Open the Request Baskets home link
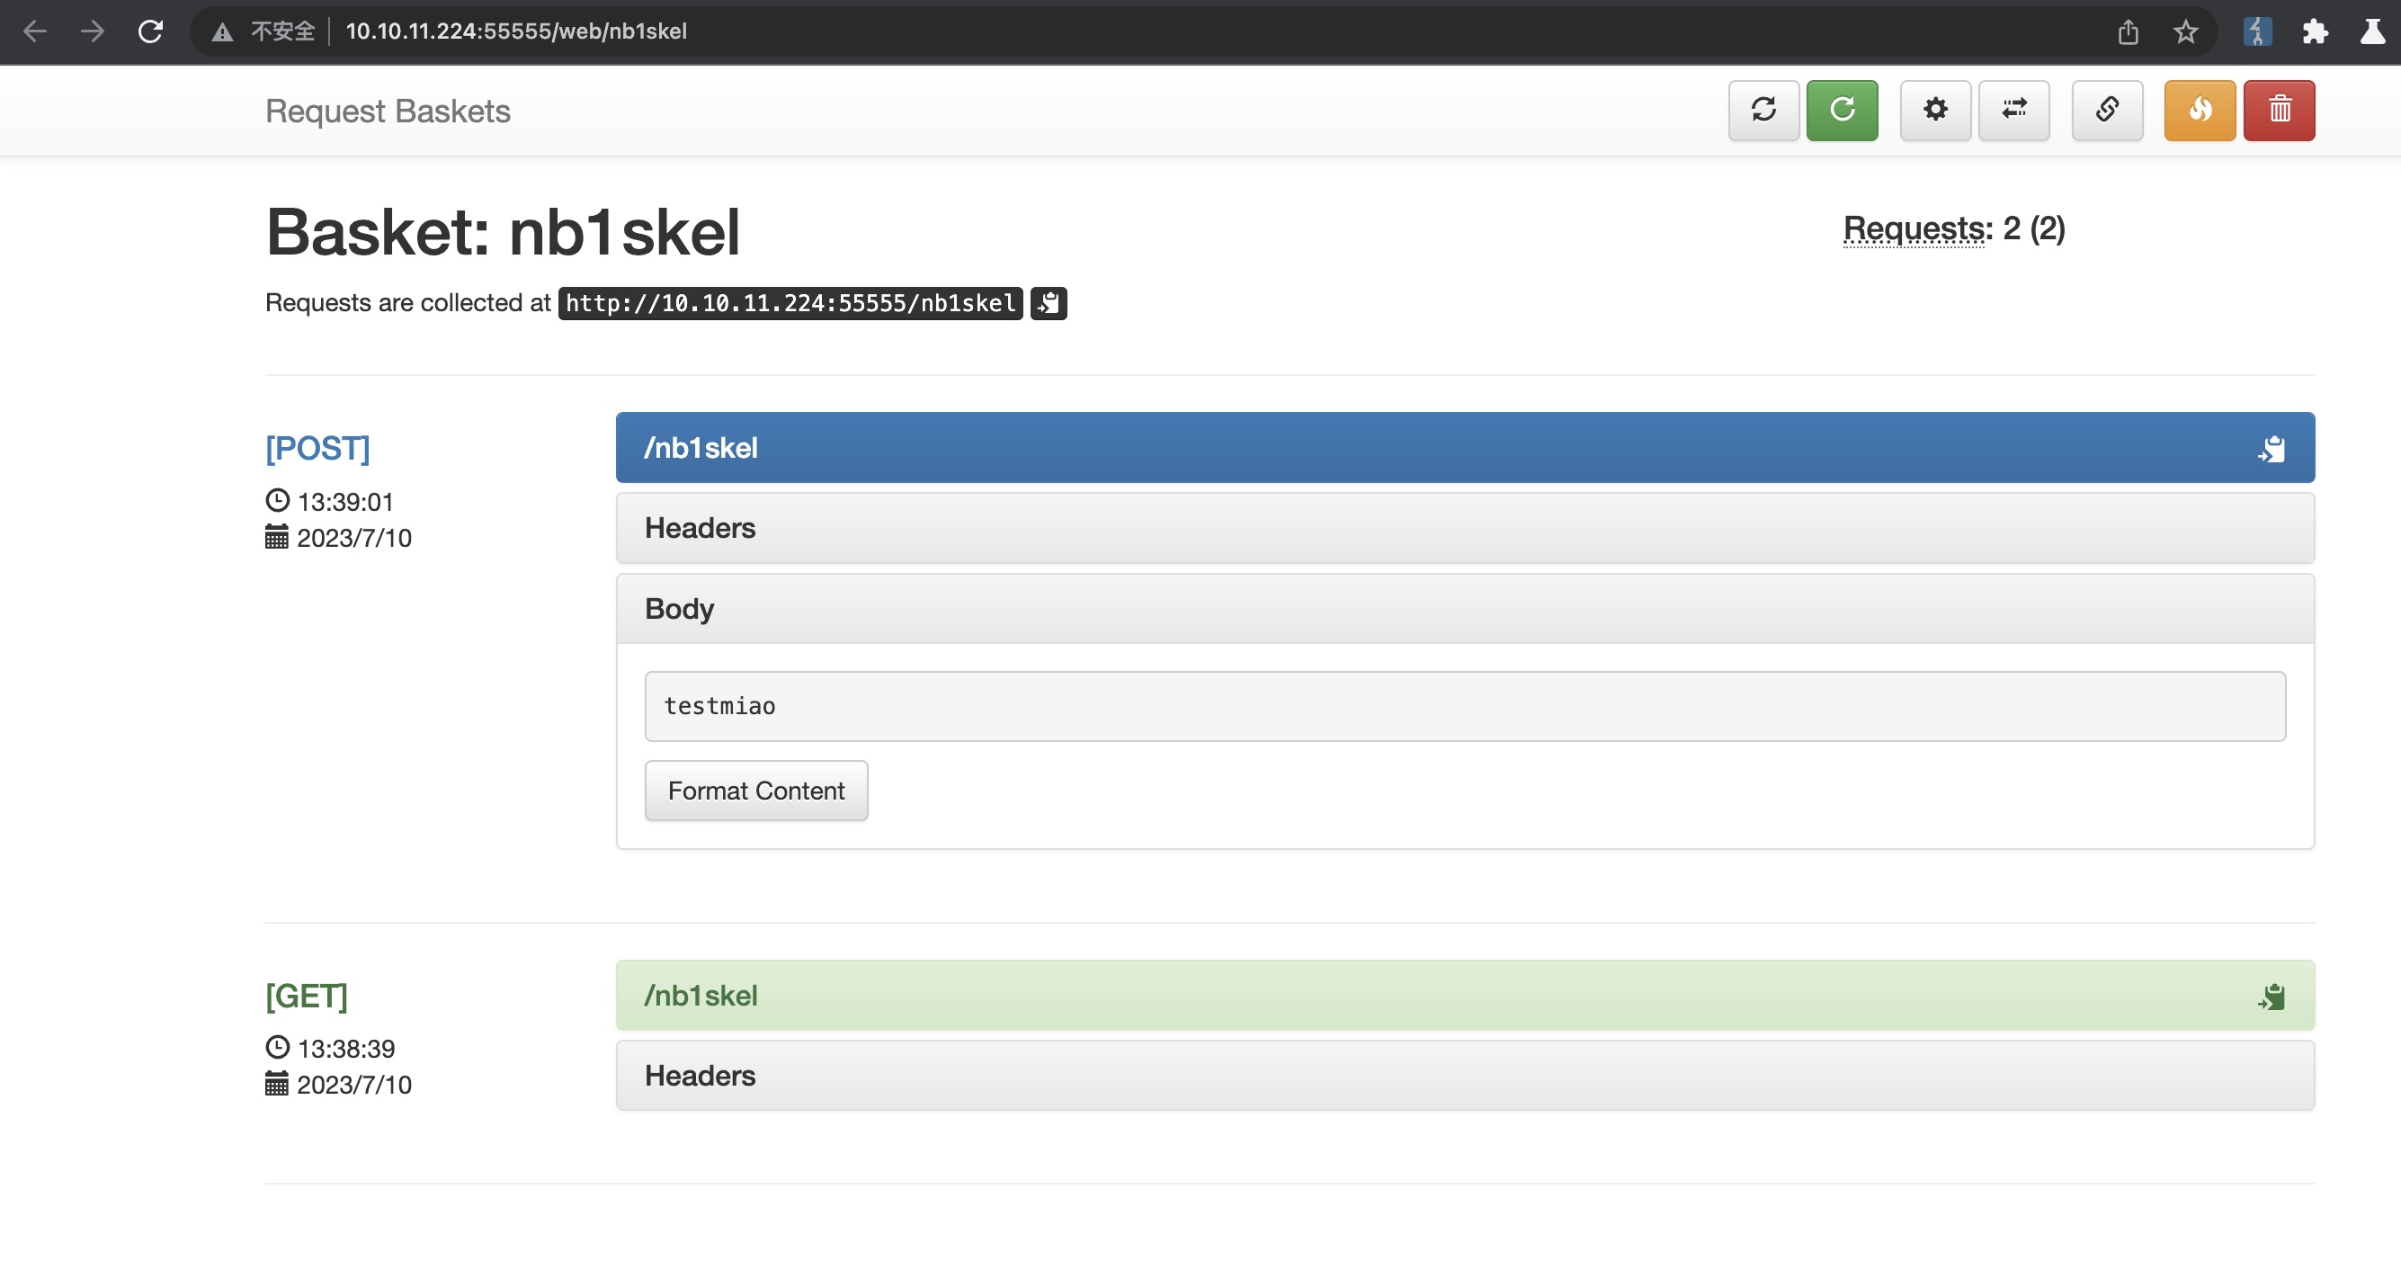 pos(388,111)
